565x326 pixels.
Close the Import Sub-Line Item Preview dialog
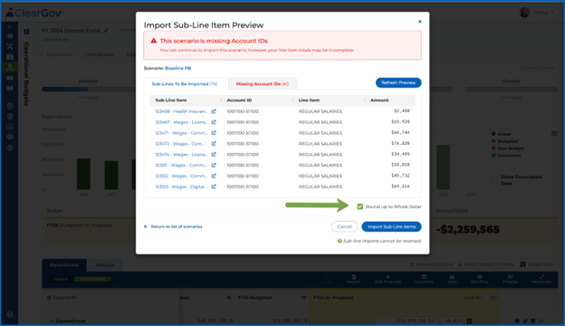[420, 22]
